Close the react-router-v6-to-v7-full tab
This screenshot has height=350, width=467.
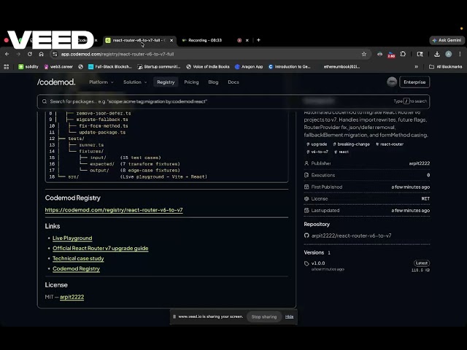(171, 41)
